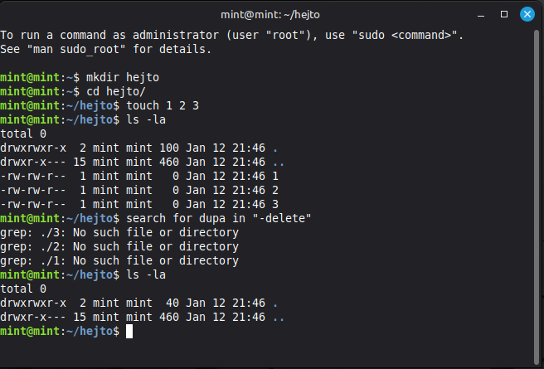Click the "grep: ./1: No such file" error line

point(119,260)
